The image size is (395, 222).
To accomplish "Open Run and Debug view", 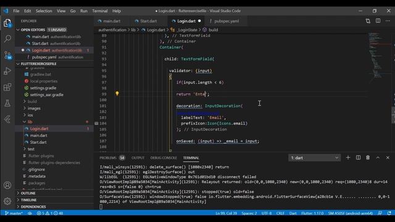I will click(7, 72).
